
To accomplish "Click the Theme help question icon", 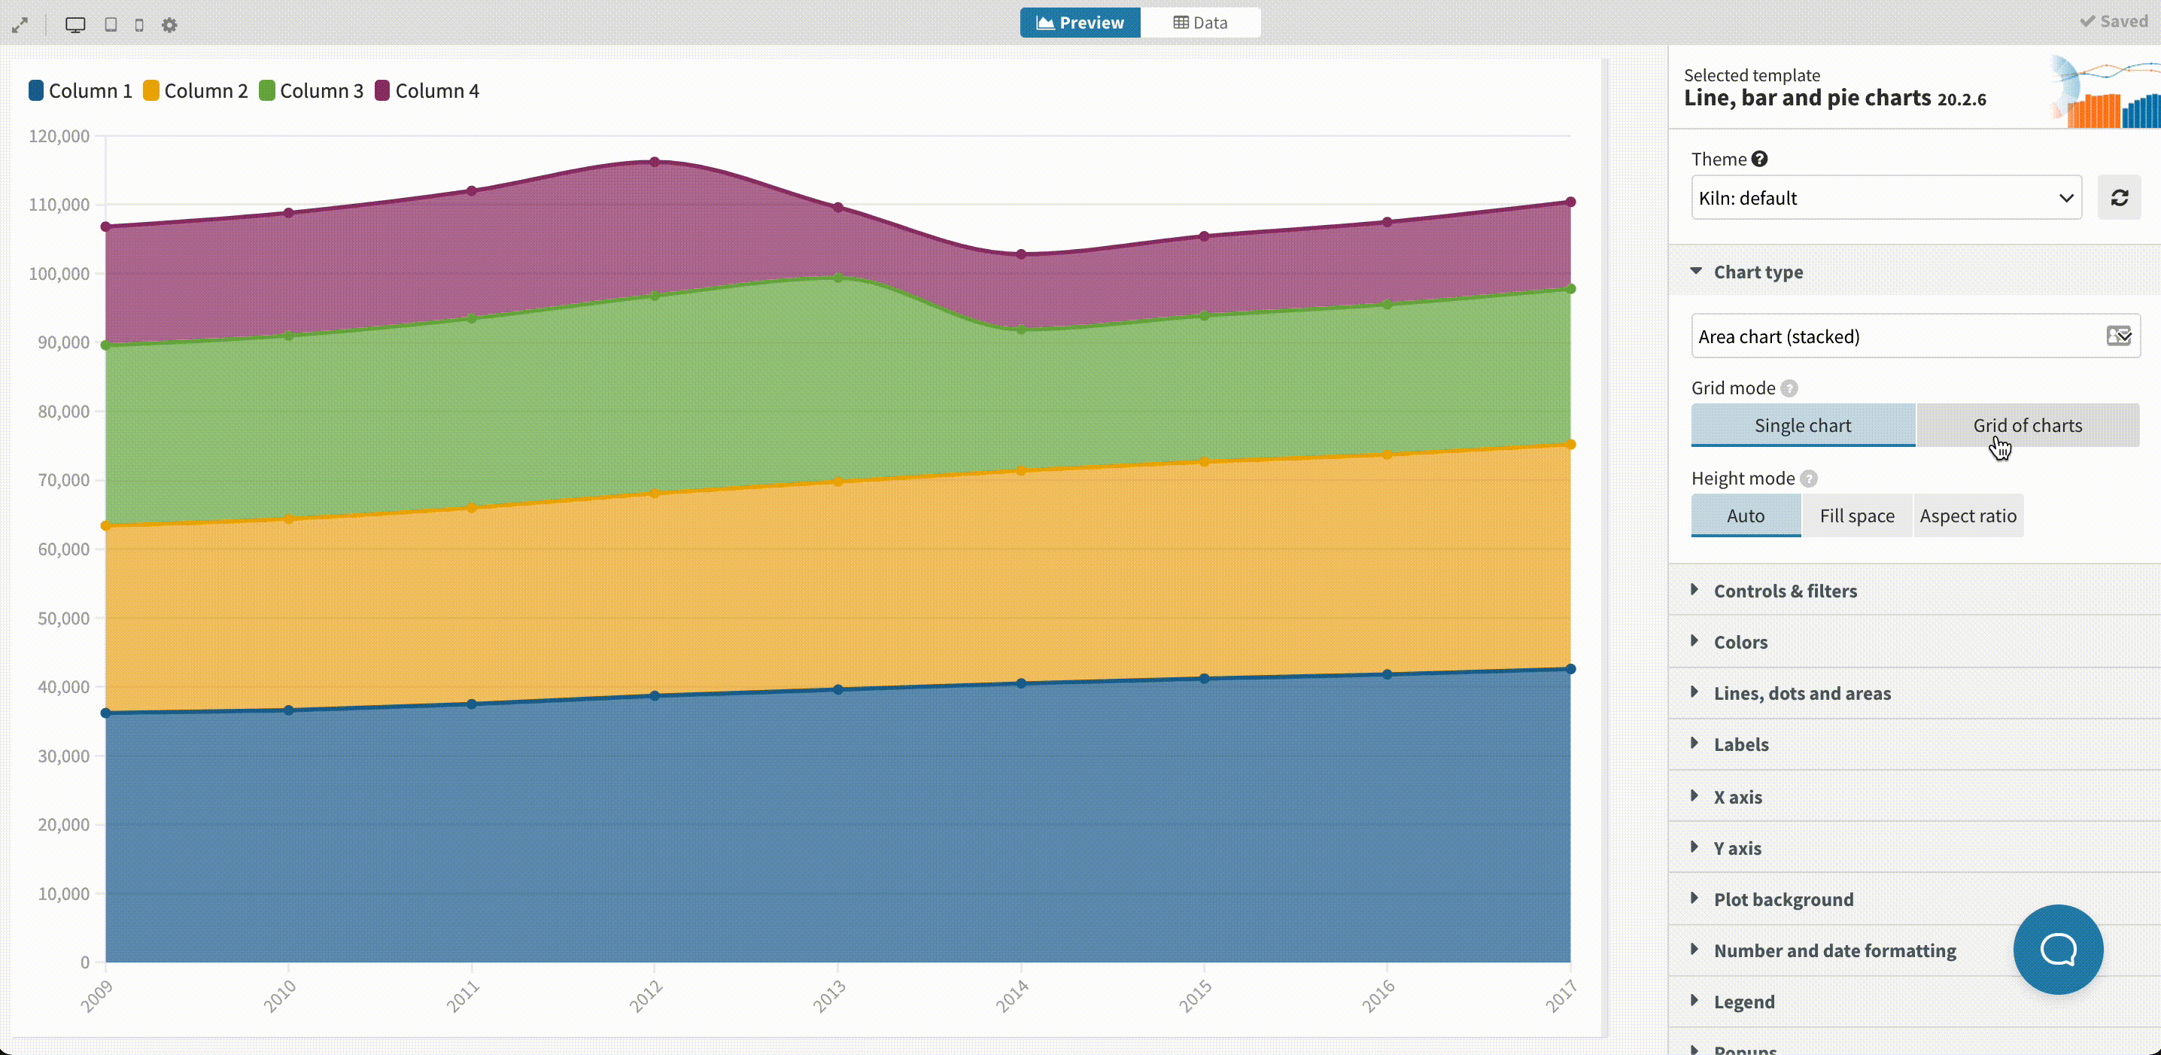I will pos(1760,159).
